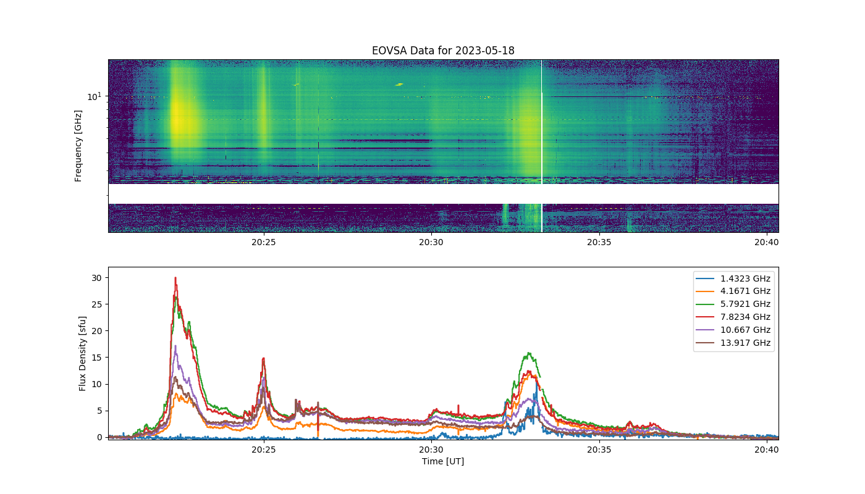Screen dimensions: 865x494
Task: Click the 30 tick label on flux axis
Action: pos(98,278)
